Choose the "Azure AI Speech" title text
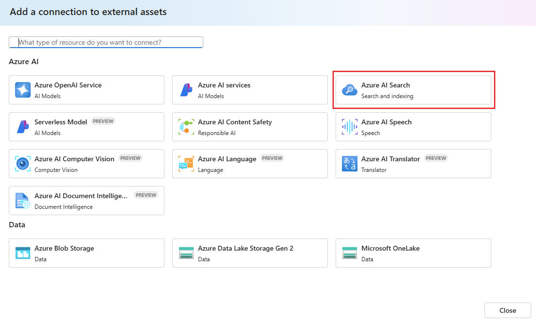This screenshot has width=536, height=322. (387, 122)
